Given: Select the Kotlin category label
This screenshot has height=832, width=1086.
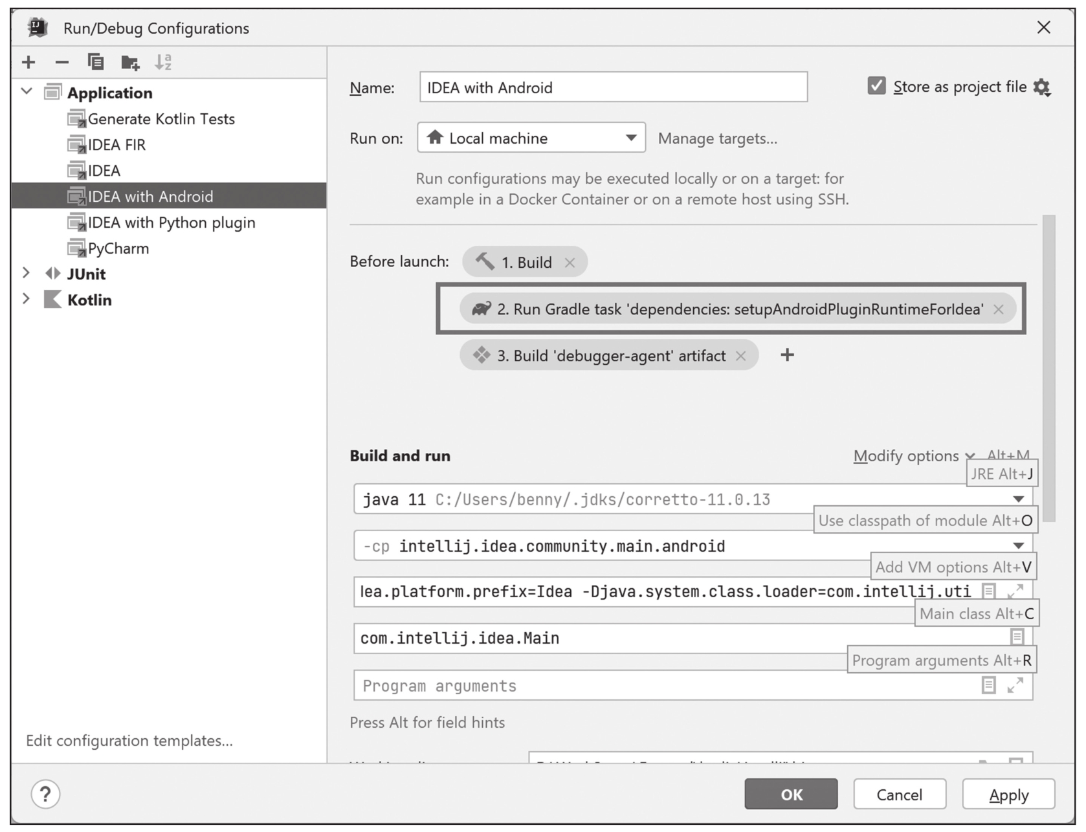Looking at the screenshot, I should coord(89,300).
